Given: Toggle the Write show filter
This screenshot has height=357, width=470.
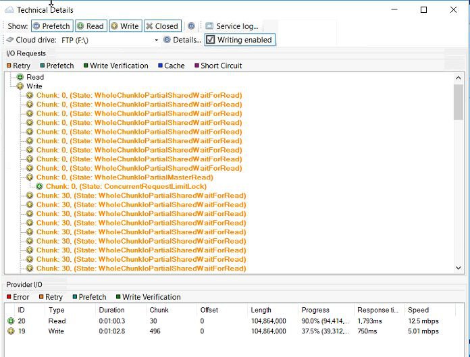Looking at the screenshot, I should click(x=126, y=26).
